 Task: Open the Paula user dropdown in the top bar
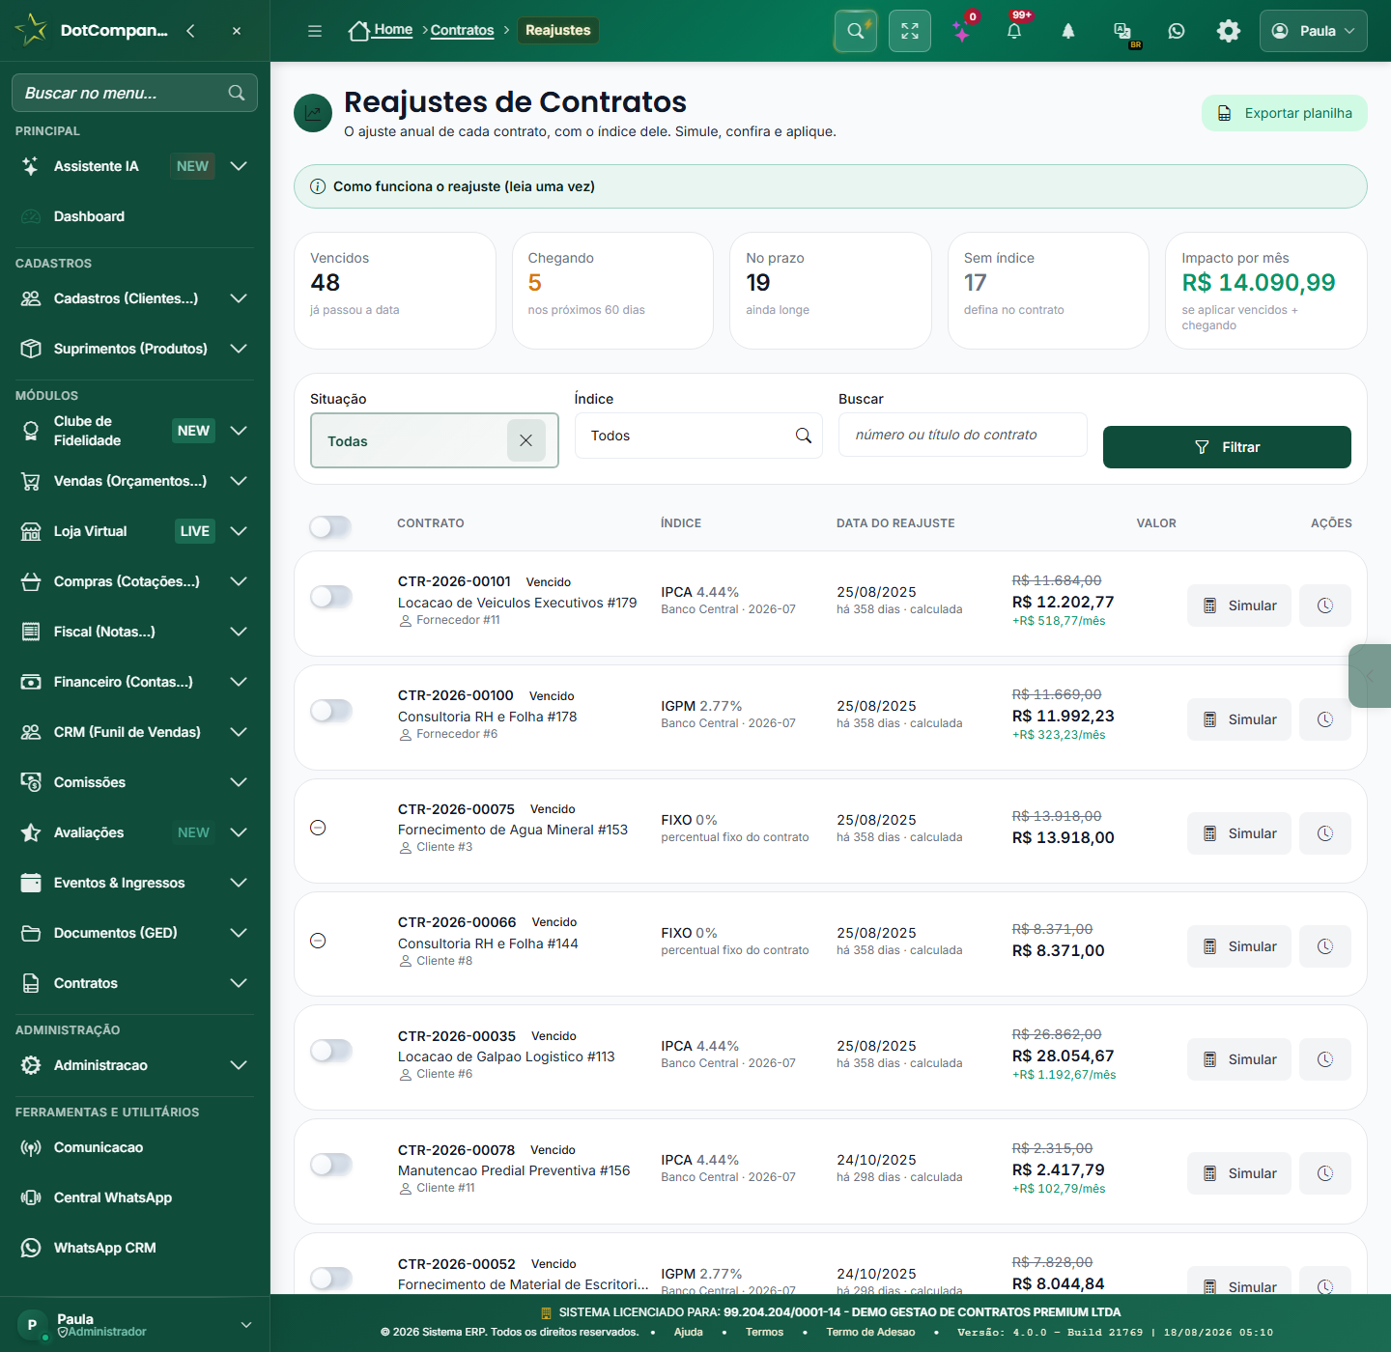click(x=1313, y=31)
